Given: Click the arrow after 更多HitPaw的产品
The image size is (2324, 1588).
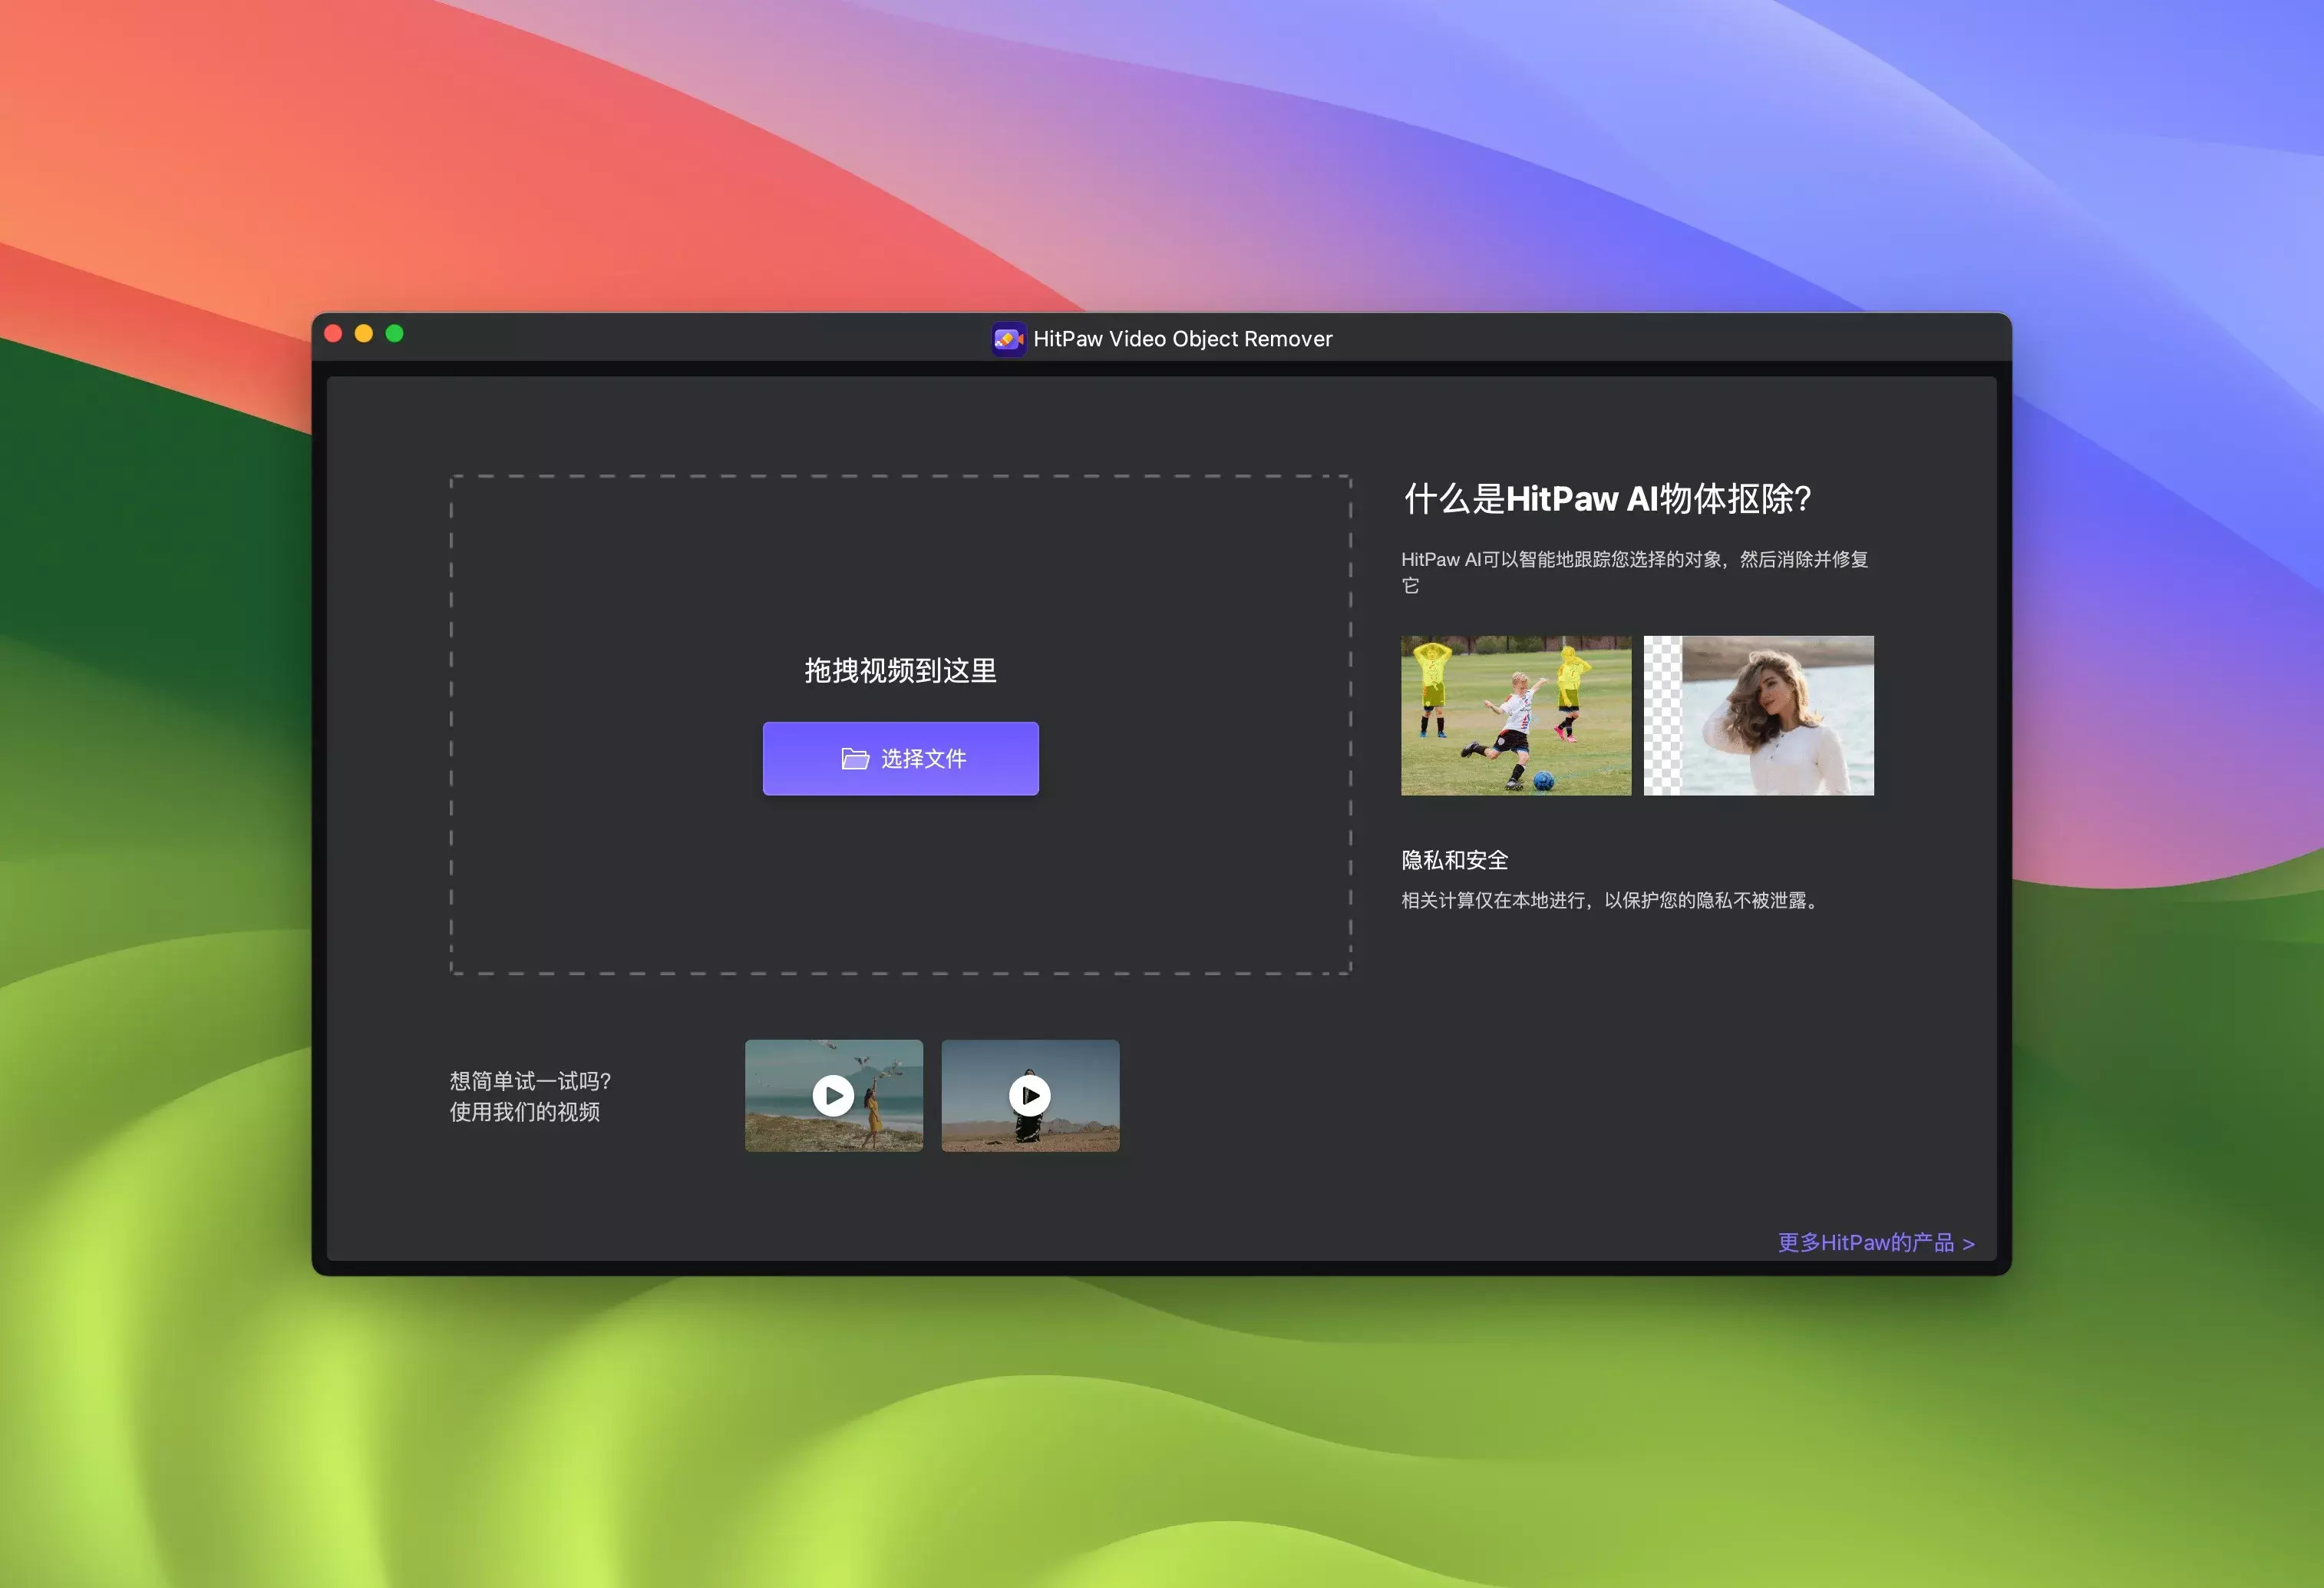Looking at the screenshot, I should click(1968, 1244).
